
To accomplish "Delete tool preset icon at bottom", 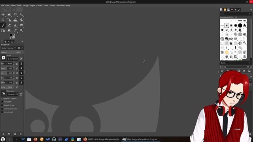I will point(15,134).
